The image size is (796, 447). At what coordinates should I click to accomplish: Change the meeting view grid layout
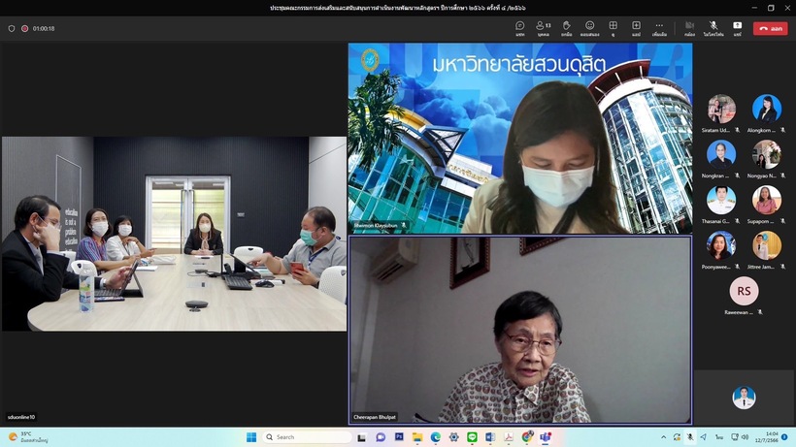613,28
